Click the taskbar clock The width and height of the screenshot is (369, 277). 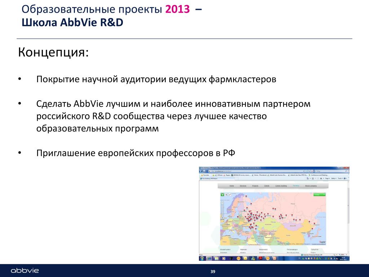click(343, 258)
